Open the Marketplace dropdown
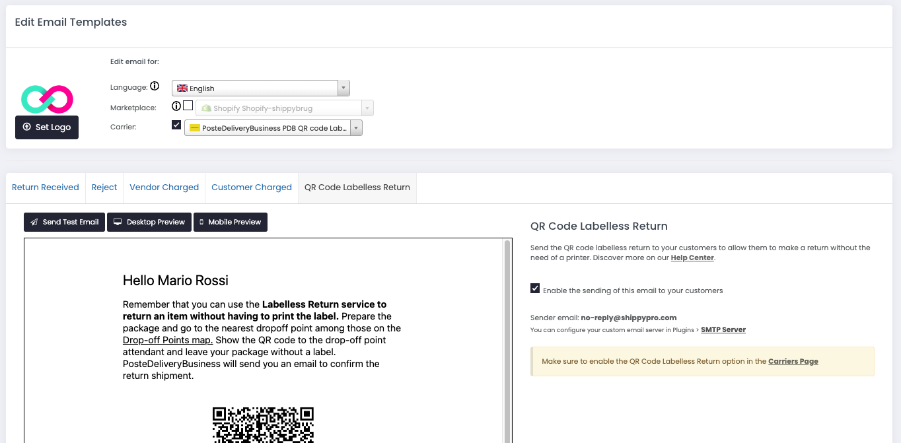This screenshot has height=443, width=901. click(x=368, y=107)
